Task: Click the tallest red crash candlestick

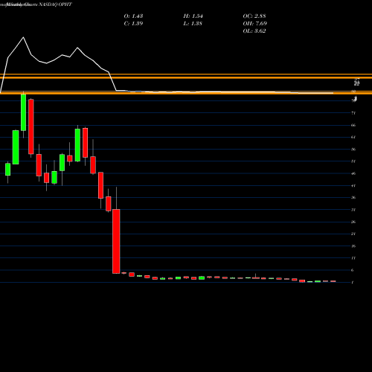Action: pos(116,241)
